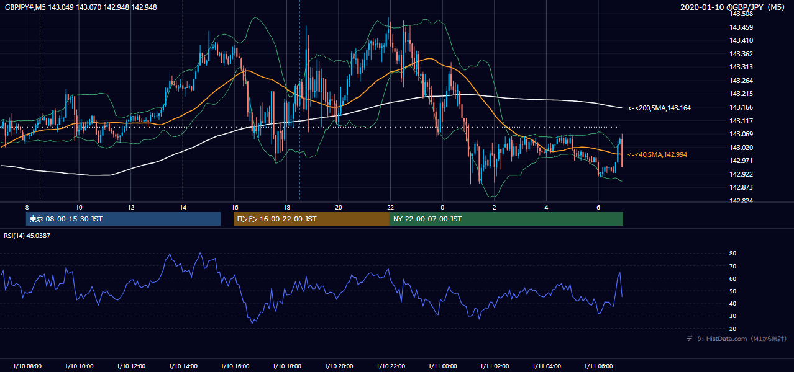Click the GBPJPY#,M5 chart title text
The width and height of the screenshot is (794, 372).
click(x=81, y=7)
